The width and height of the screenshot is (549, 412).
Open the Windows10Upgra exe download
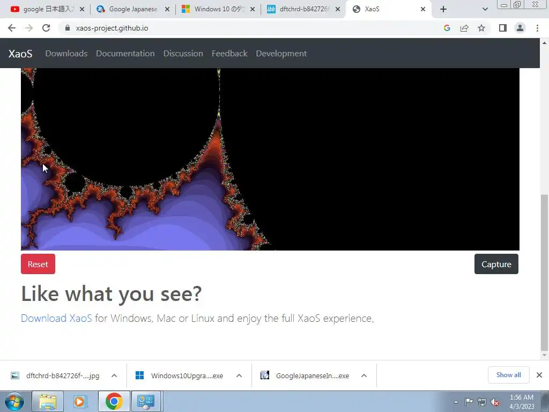[x=179, y=376]
